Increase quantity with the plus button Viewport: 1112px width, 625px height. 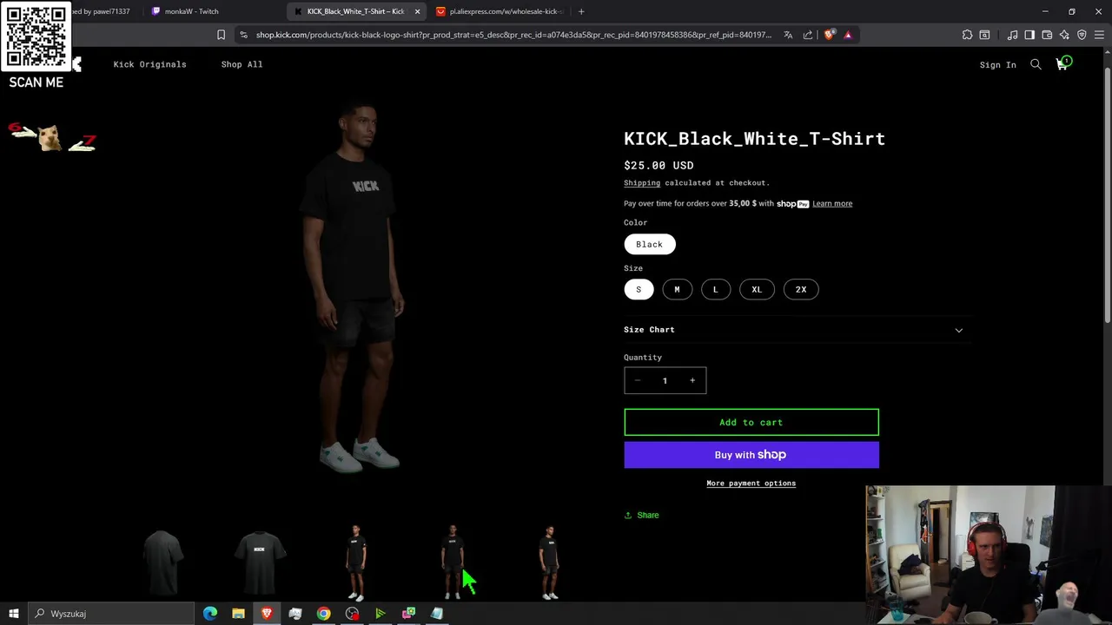point(692,380)
